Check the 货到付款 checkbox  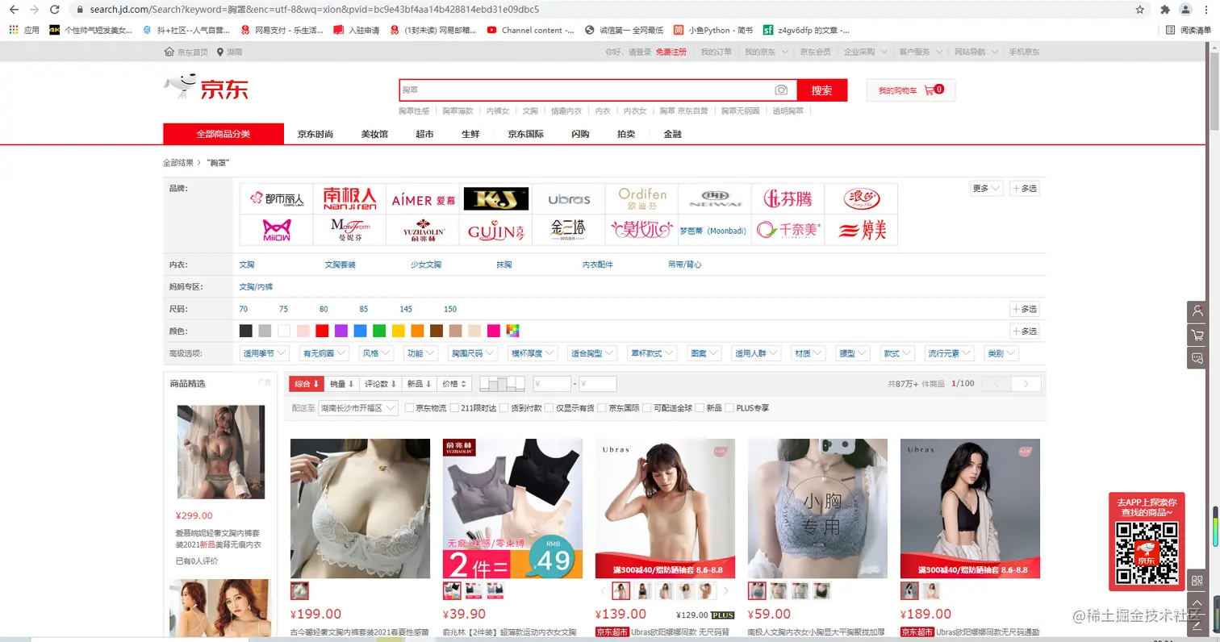tap(504, 408)
